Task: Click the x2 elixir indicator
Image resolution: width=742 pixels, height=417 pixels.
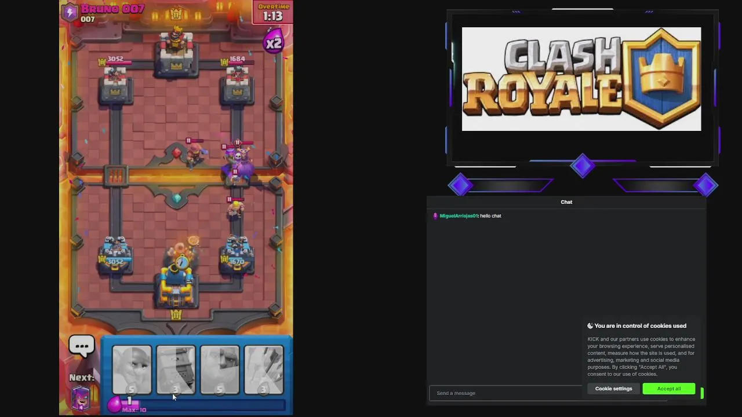Action: click(273, 42)
